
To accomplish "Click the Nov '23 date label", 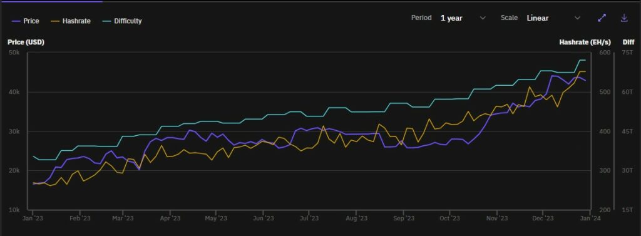I will (497, 219).
